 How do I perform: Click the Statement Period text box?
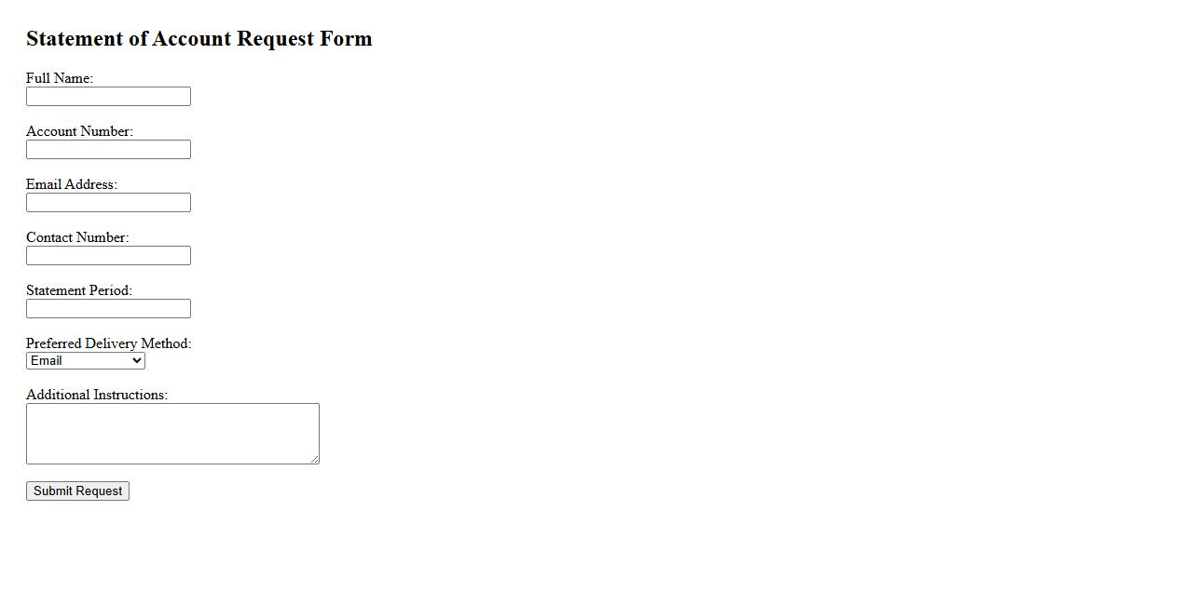[x=108, y=309]
